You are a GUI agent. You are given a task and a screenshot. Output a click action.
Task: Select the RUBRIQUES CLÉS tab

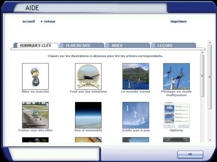(36, 45)
